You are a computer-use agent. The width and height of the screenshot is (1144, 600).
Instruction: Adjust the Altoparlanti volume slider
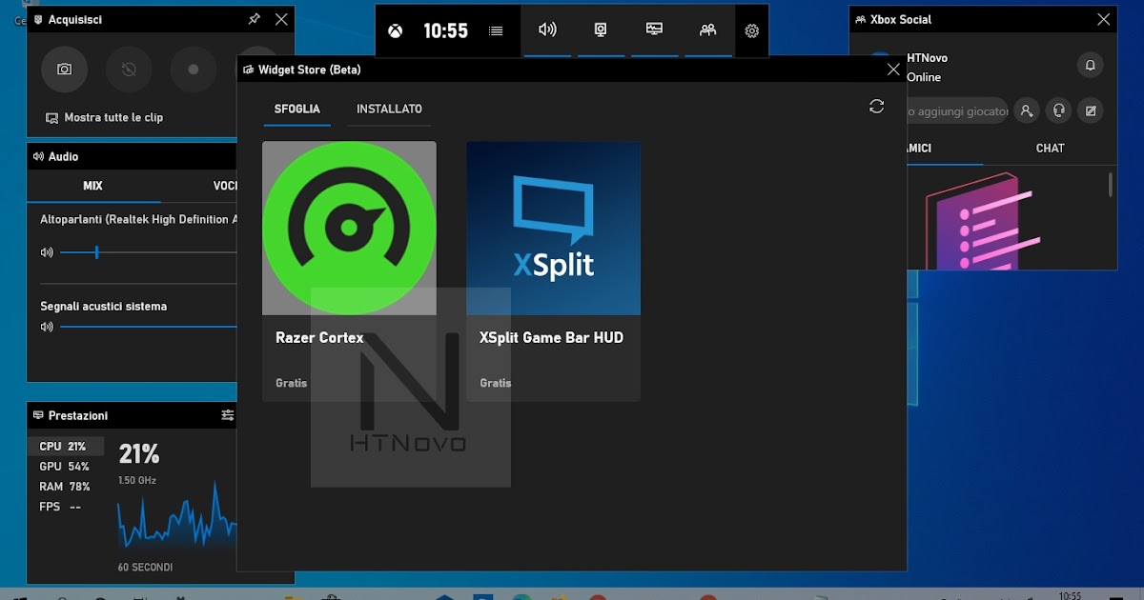pyautogui.click(x=96, y=252)
